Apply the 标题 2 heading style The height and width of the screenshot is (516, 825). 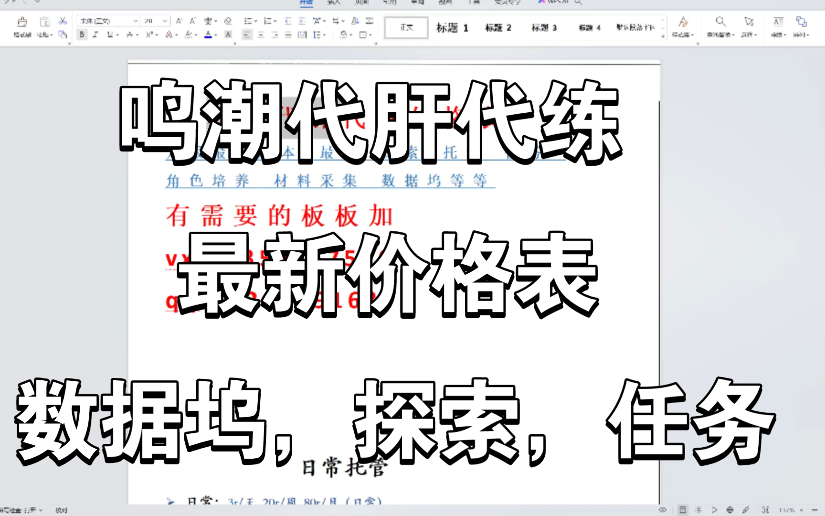point(498,28)
